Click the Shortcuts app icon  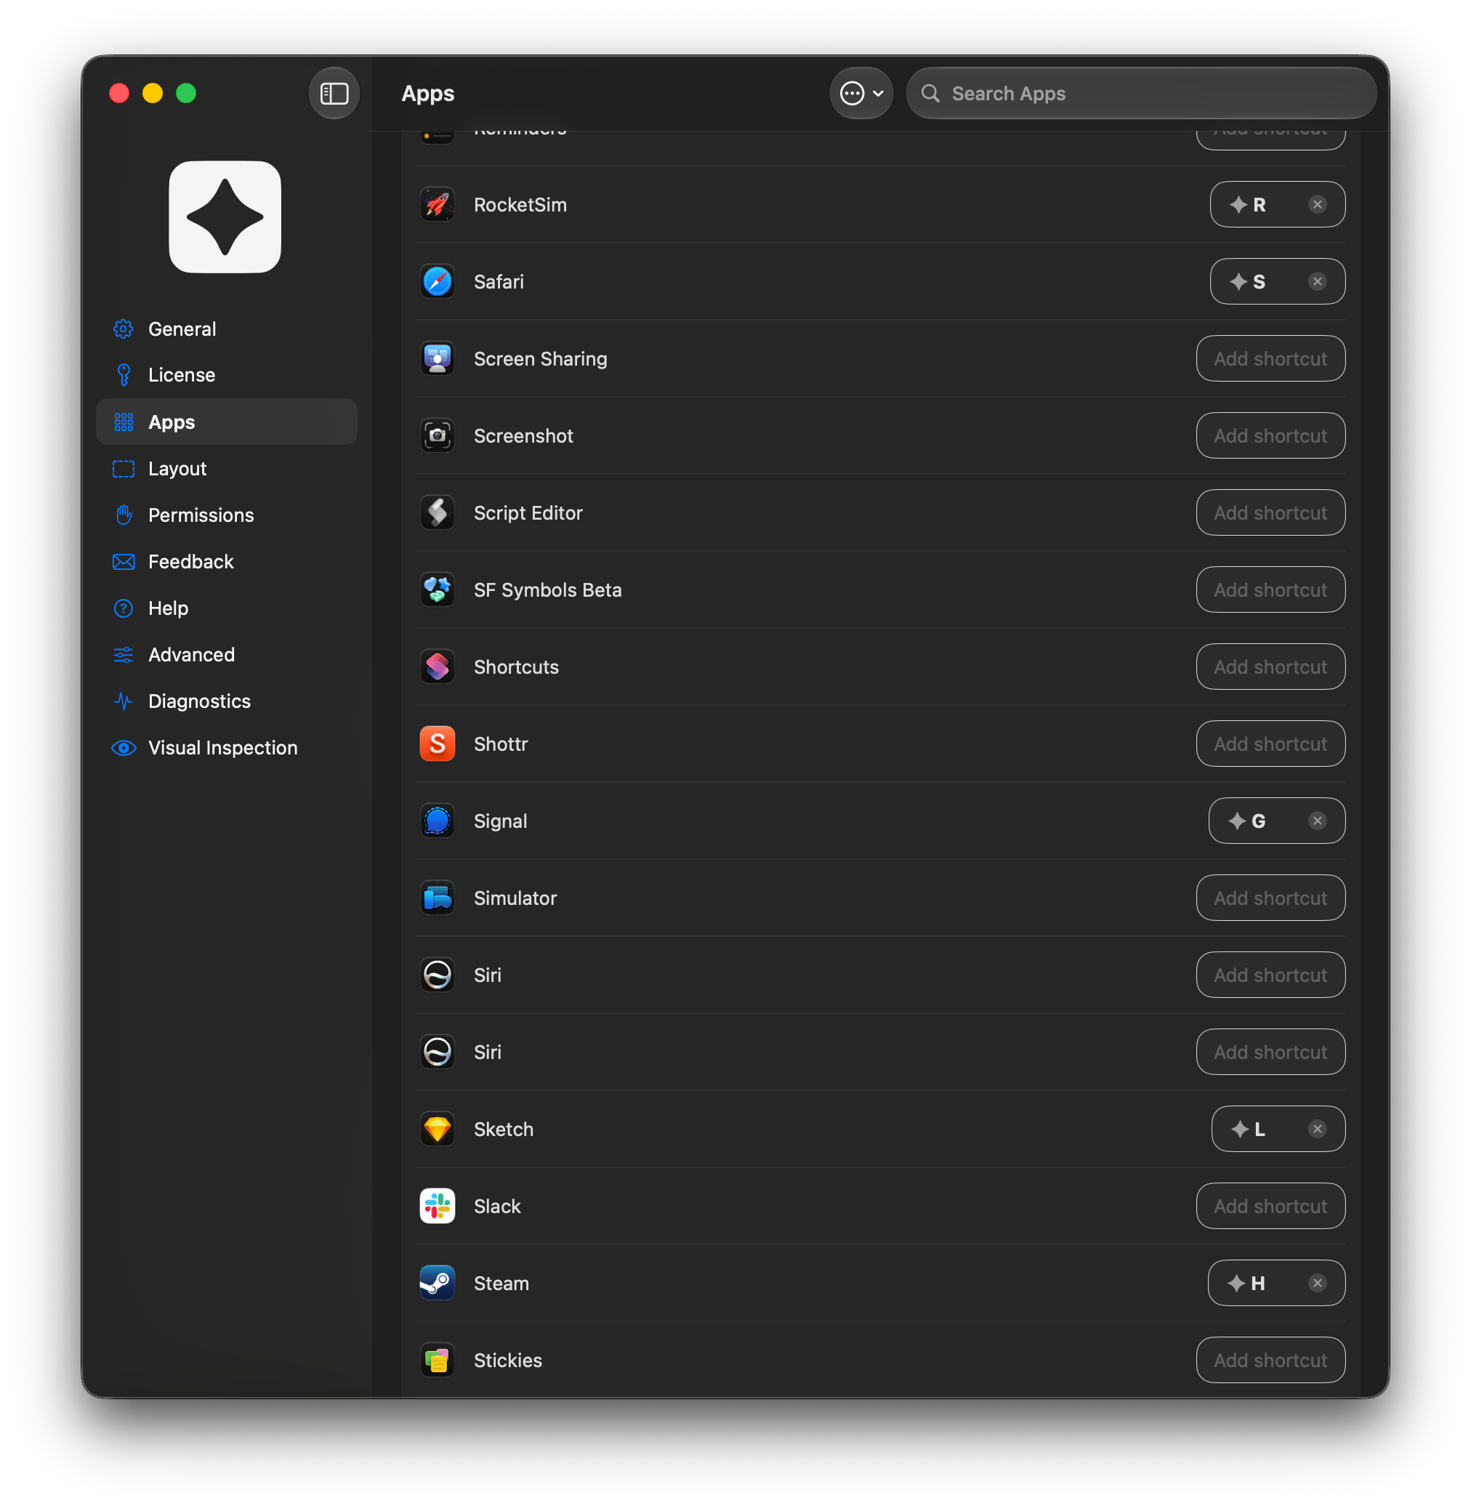pos(438,667)
